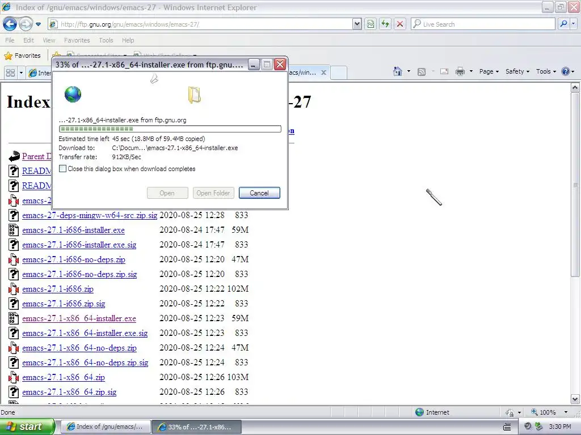This screenshot has width=581, height=435.
Task: Open the command bar Tools dropdown
Action: (x=546, y=71)
